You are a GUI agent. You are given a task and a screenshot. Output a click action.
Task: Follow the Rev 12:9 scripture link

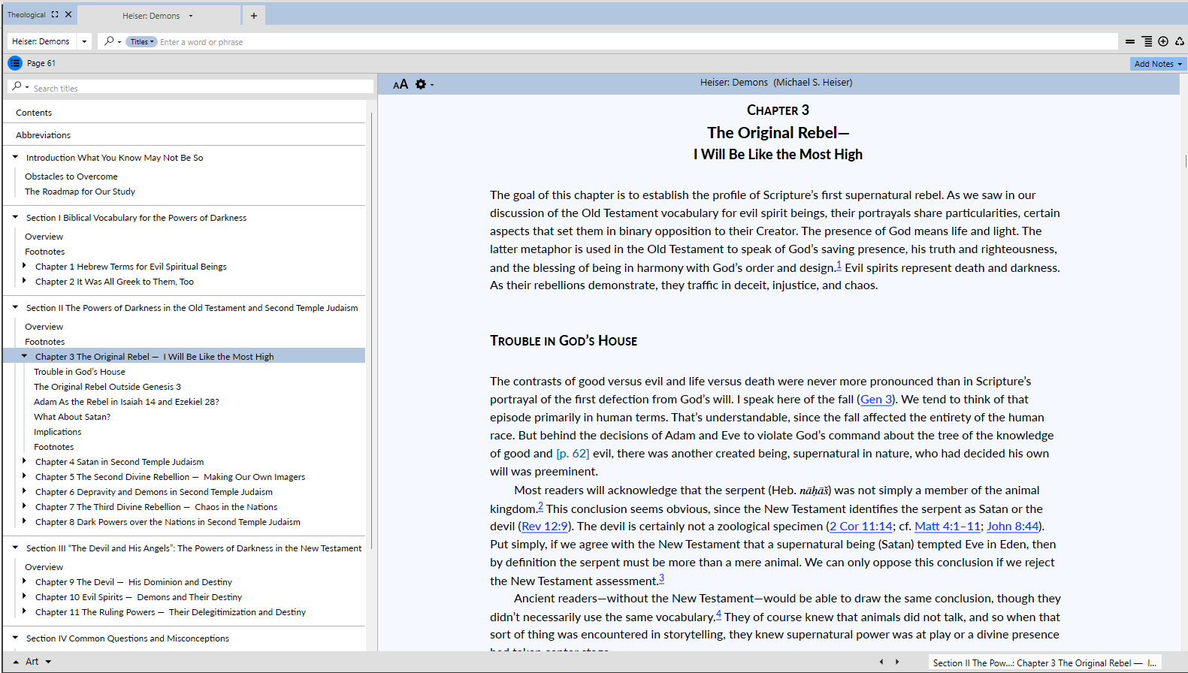545,527
